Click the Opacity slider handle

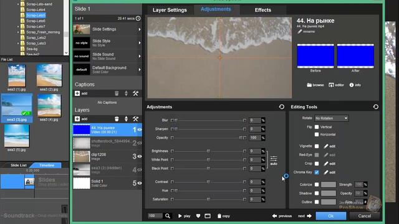click(241, 138)
